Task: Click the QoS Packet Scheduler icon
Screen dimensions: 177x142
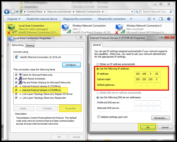Action: (20, 79)
